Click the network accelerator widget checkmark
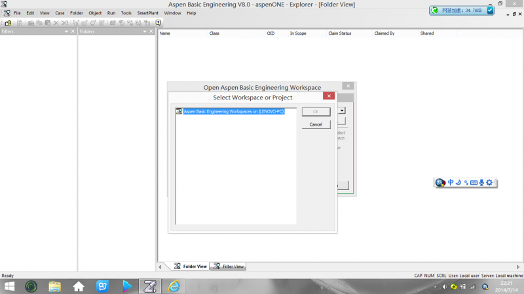This screenshot has height=294, width=524. click(x=490, y=10)
